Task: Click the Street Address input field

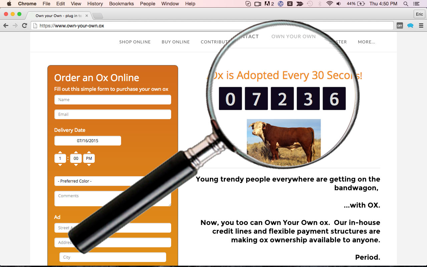Action: 113,228
